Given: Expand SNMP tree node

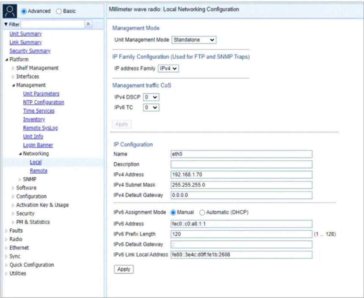Looking at the screenshot, I should pos(20,180).
